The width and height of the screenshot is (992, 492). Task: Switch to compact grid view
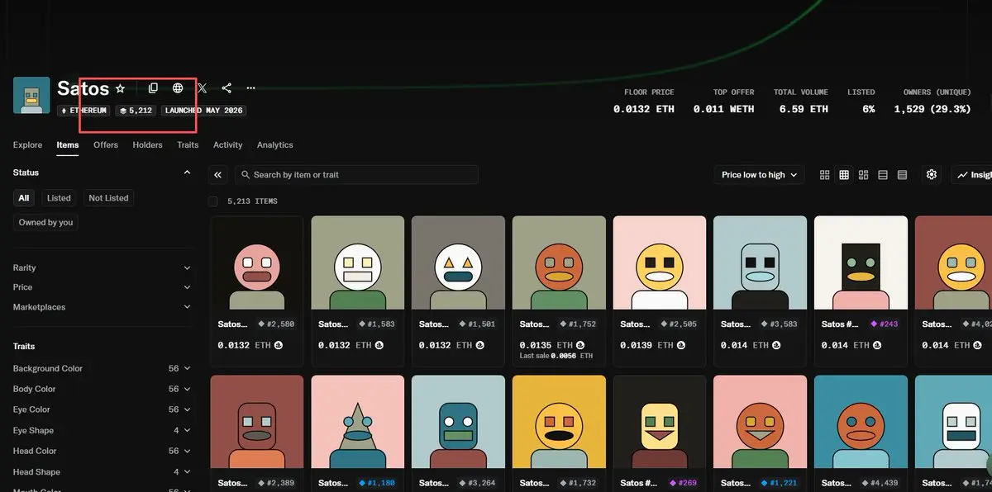(x=844, y=175)
